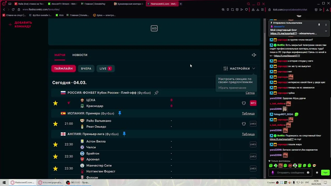The image size is (331, 186).
Task: Open LIVE badge for Aston Villa match
Action: click(x=253, y=144)
